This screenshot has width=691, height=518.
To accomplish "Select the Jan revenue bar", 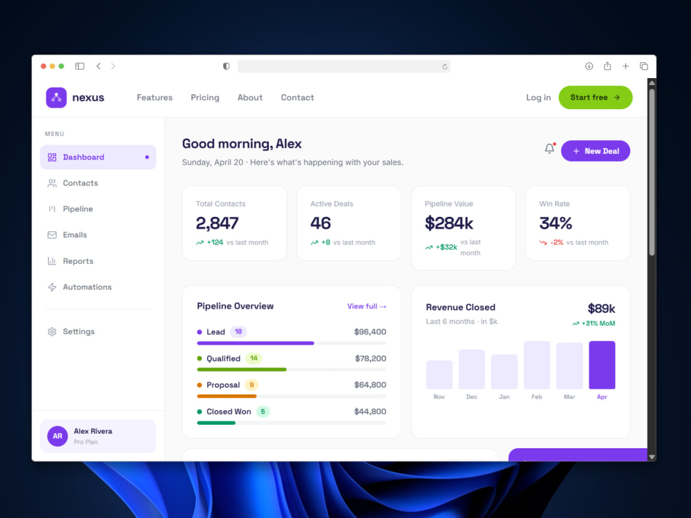I will click(504, 372).
